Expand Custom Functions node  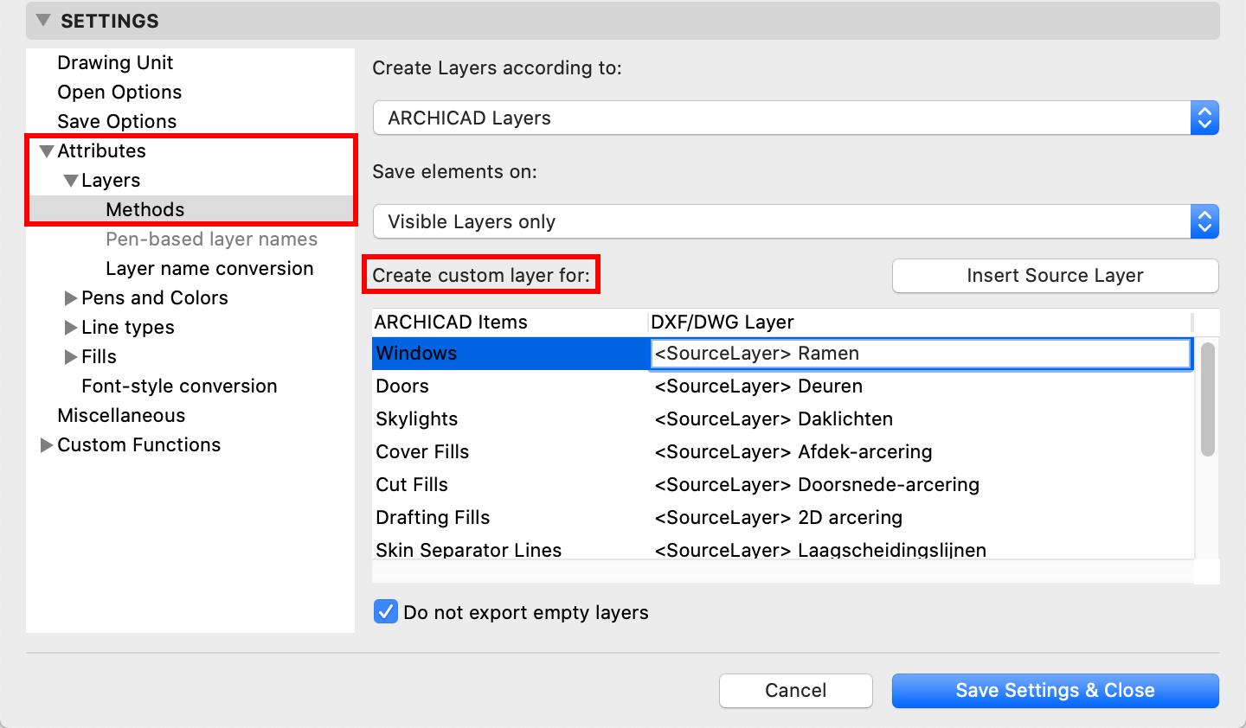[47, 444]
